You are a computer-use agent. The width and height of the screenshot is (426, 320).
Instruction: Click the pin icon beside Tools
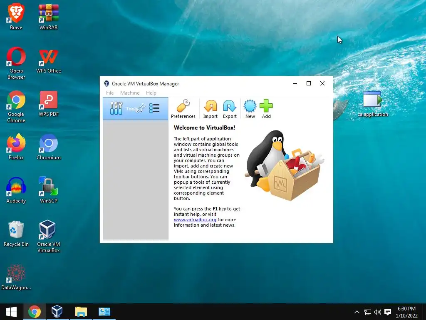tap(141, 109)
